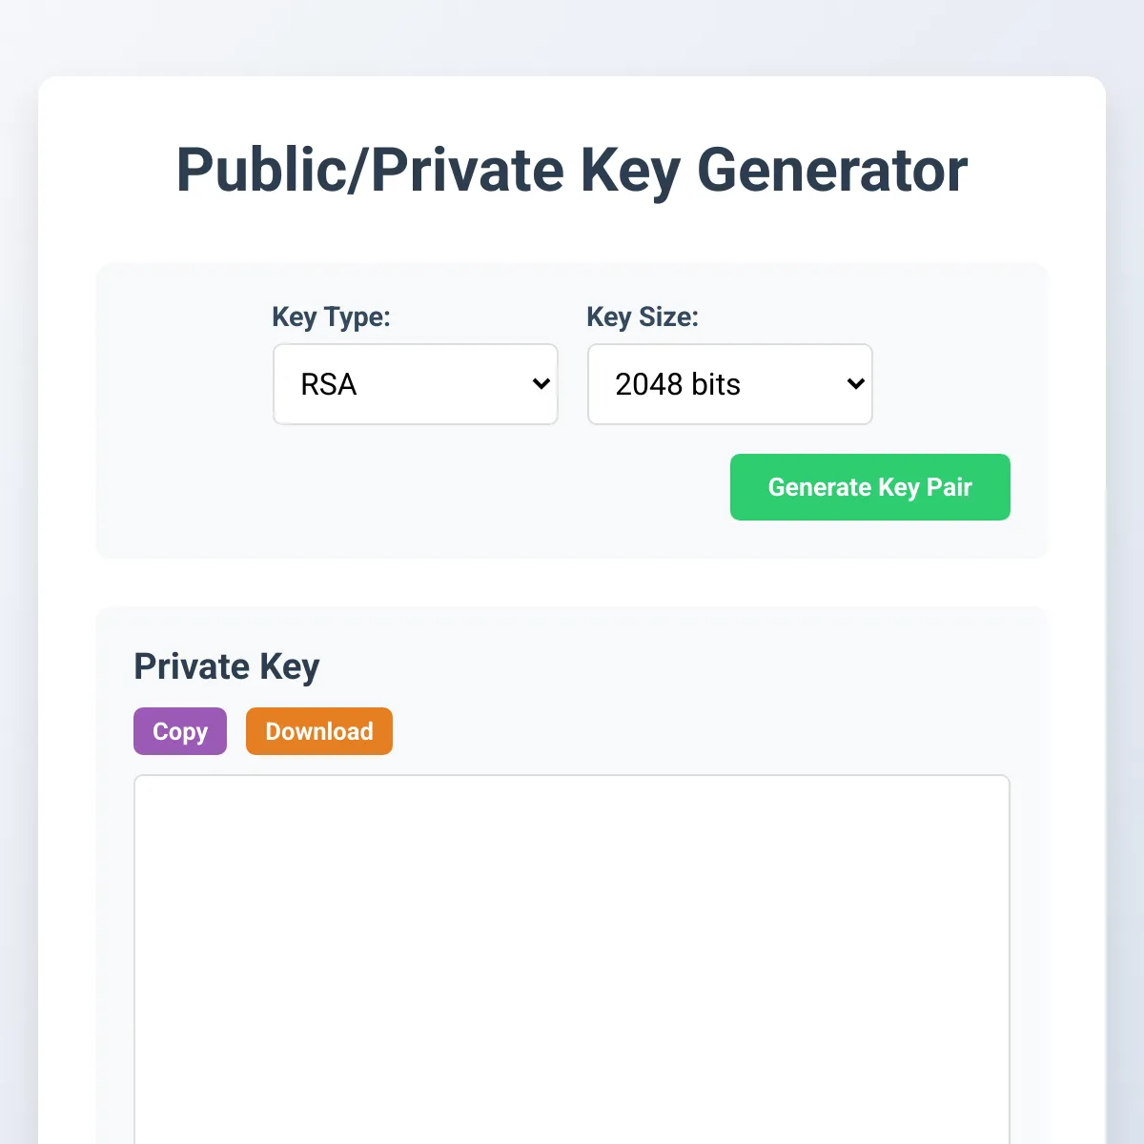Screen dimensions: 1144x1144
Task: Click the Private Key section heading
Action: (x=227, y=666)
